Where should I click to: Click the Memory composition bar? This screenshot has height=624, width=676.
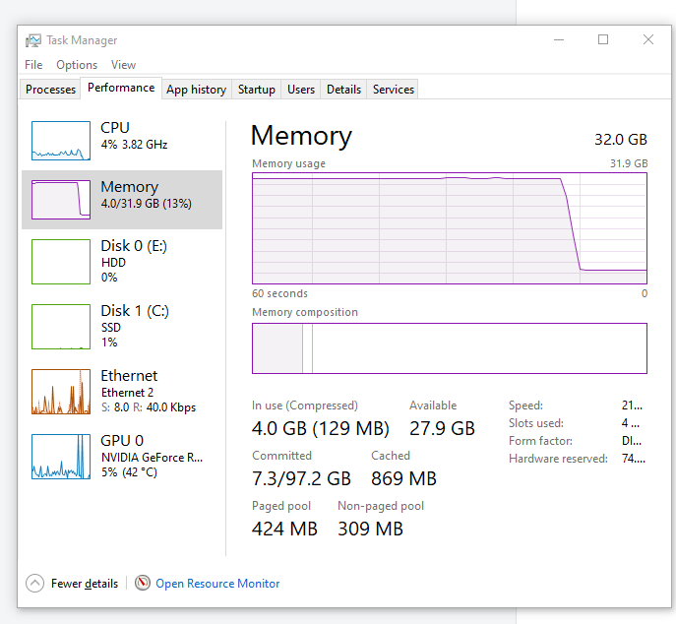pyautogui.click(x=449, y=348)
